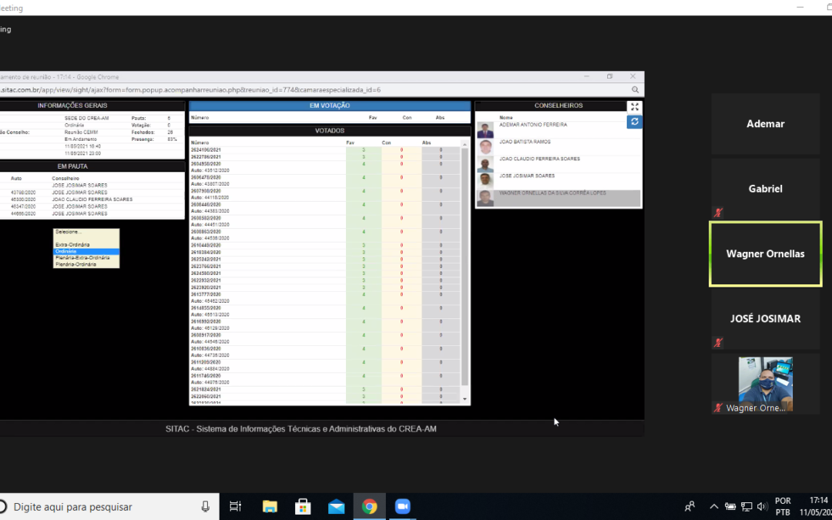The width and height of the screenshot is (832, 520).
Task: Click the JOSÉ JOSIMAR participant tile name
Action: pos(765,318)
